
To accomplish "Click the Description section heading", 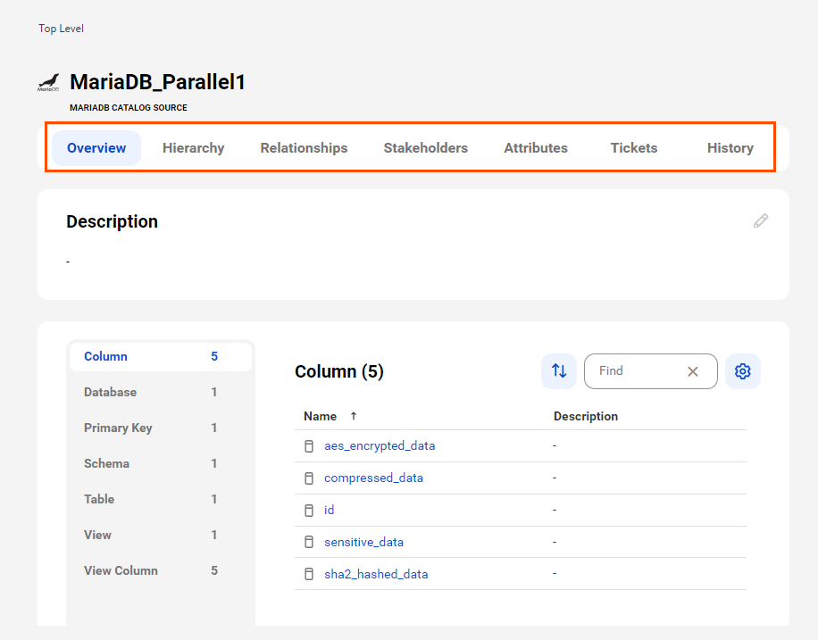I will pyautogui.click(x=113, y=221).
